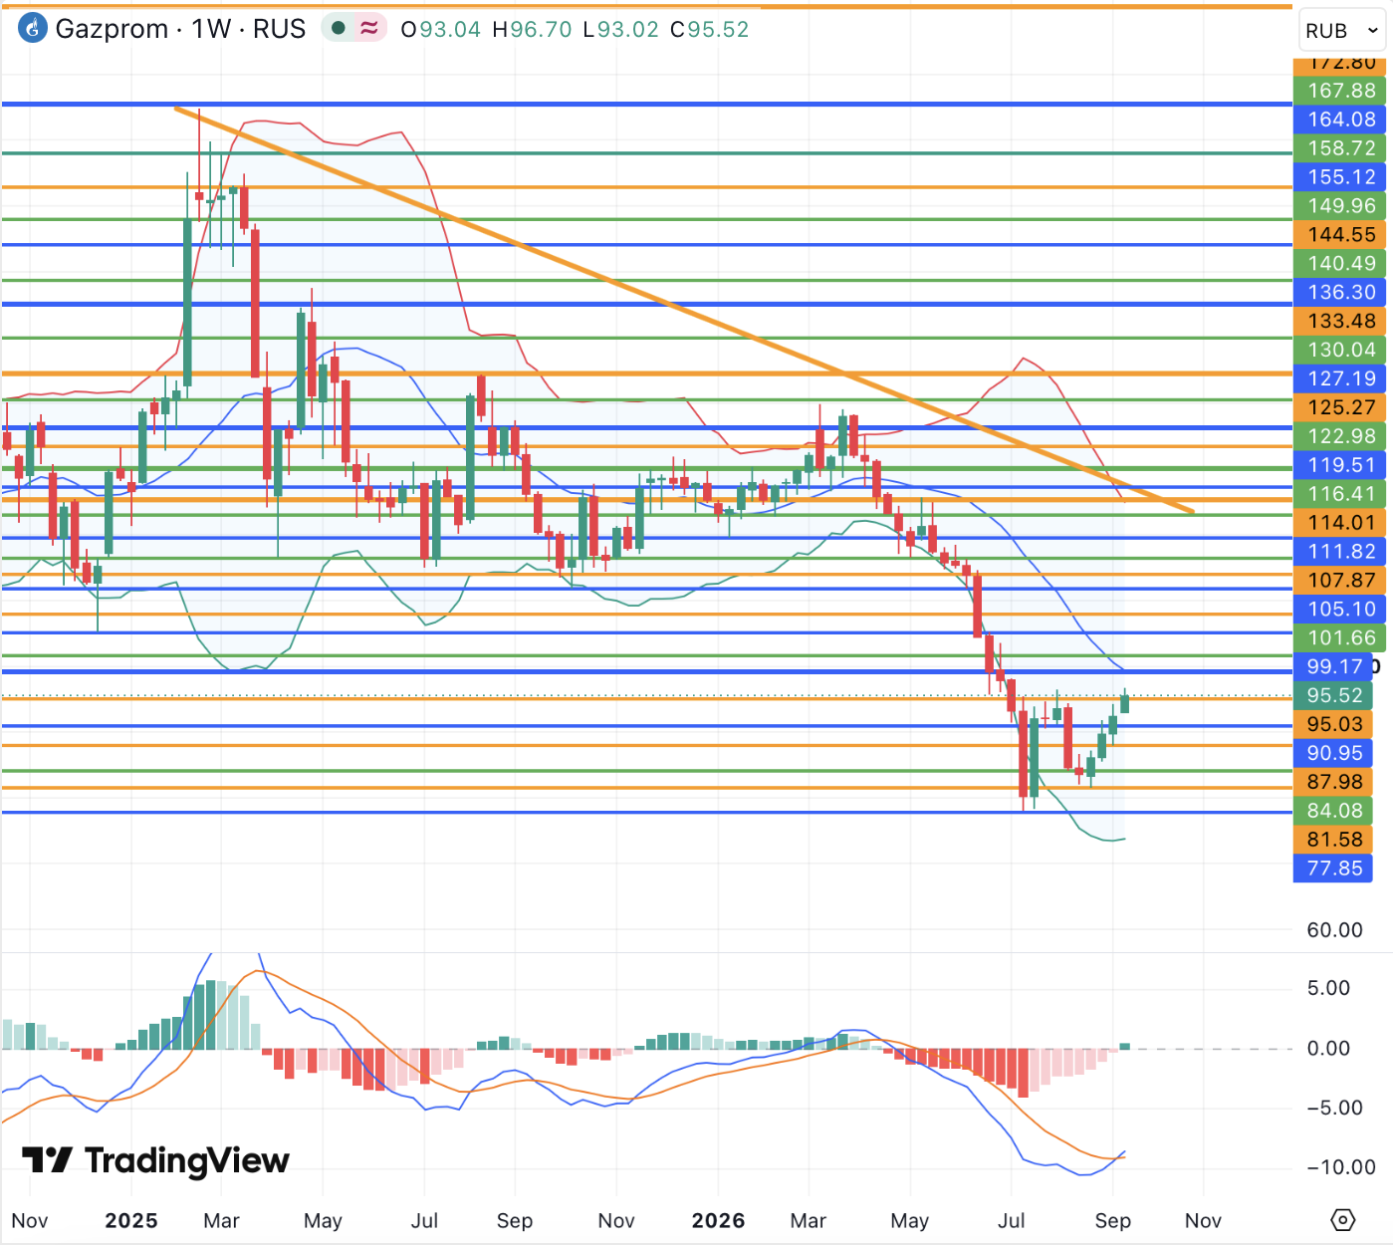Viewport: 1393px width, 1245px height.
Task: Click the 90.95 price level label
Action: point(1333,754)
